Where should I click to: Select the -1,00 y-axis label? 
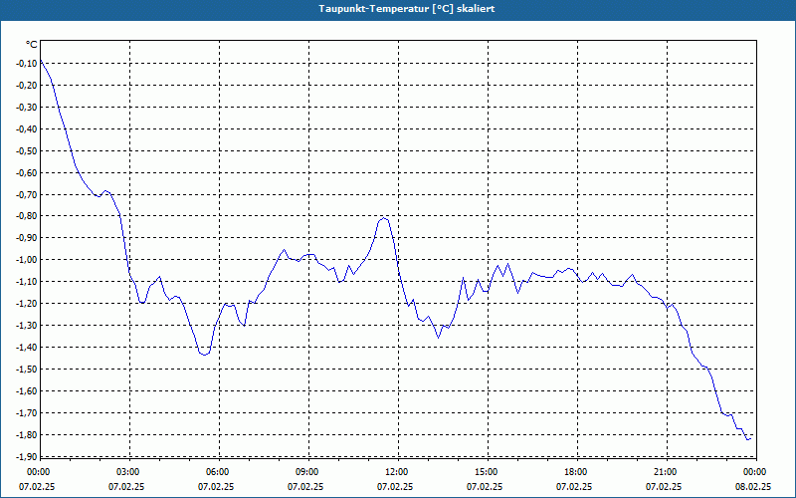click(27, 260)
